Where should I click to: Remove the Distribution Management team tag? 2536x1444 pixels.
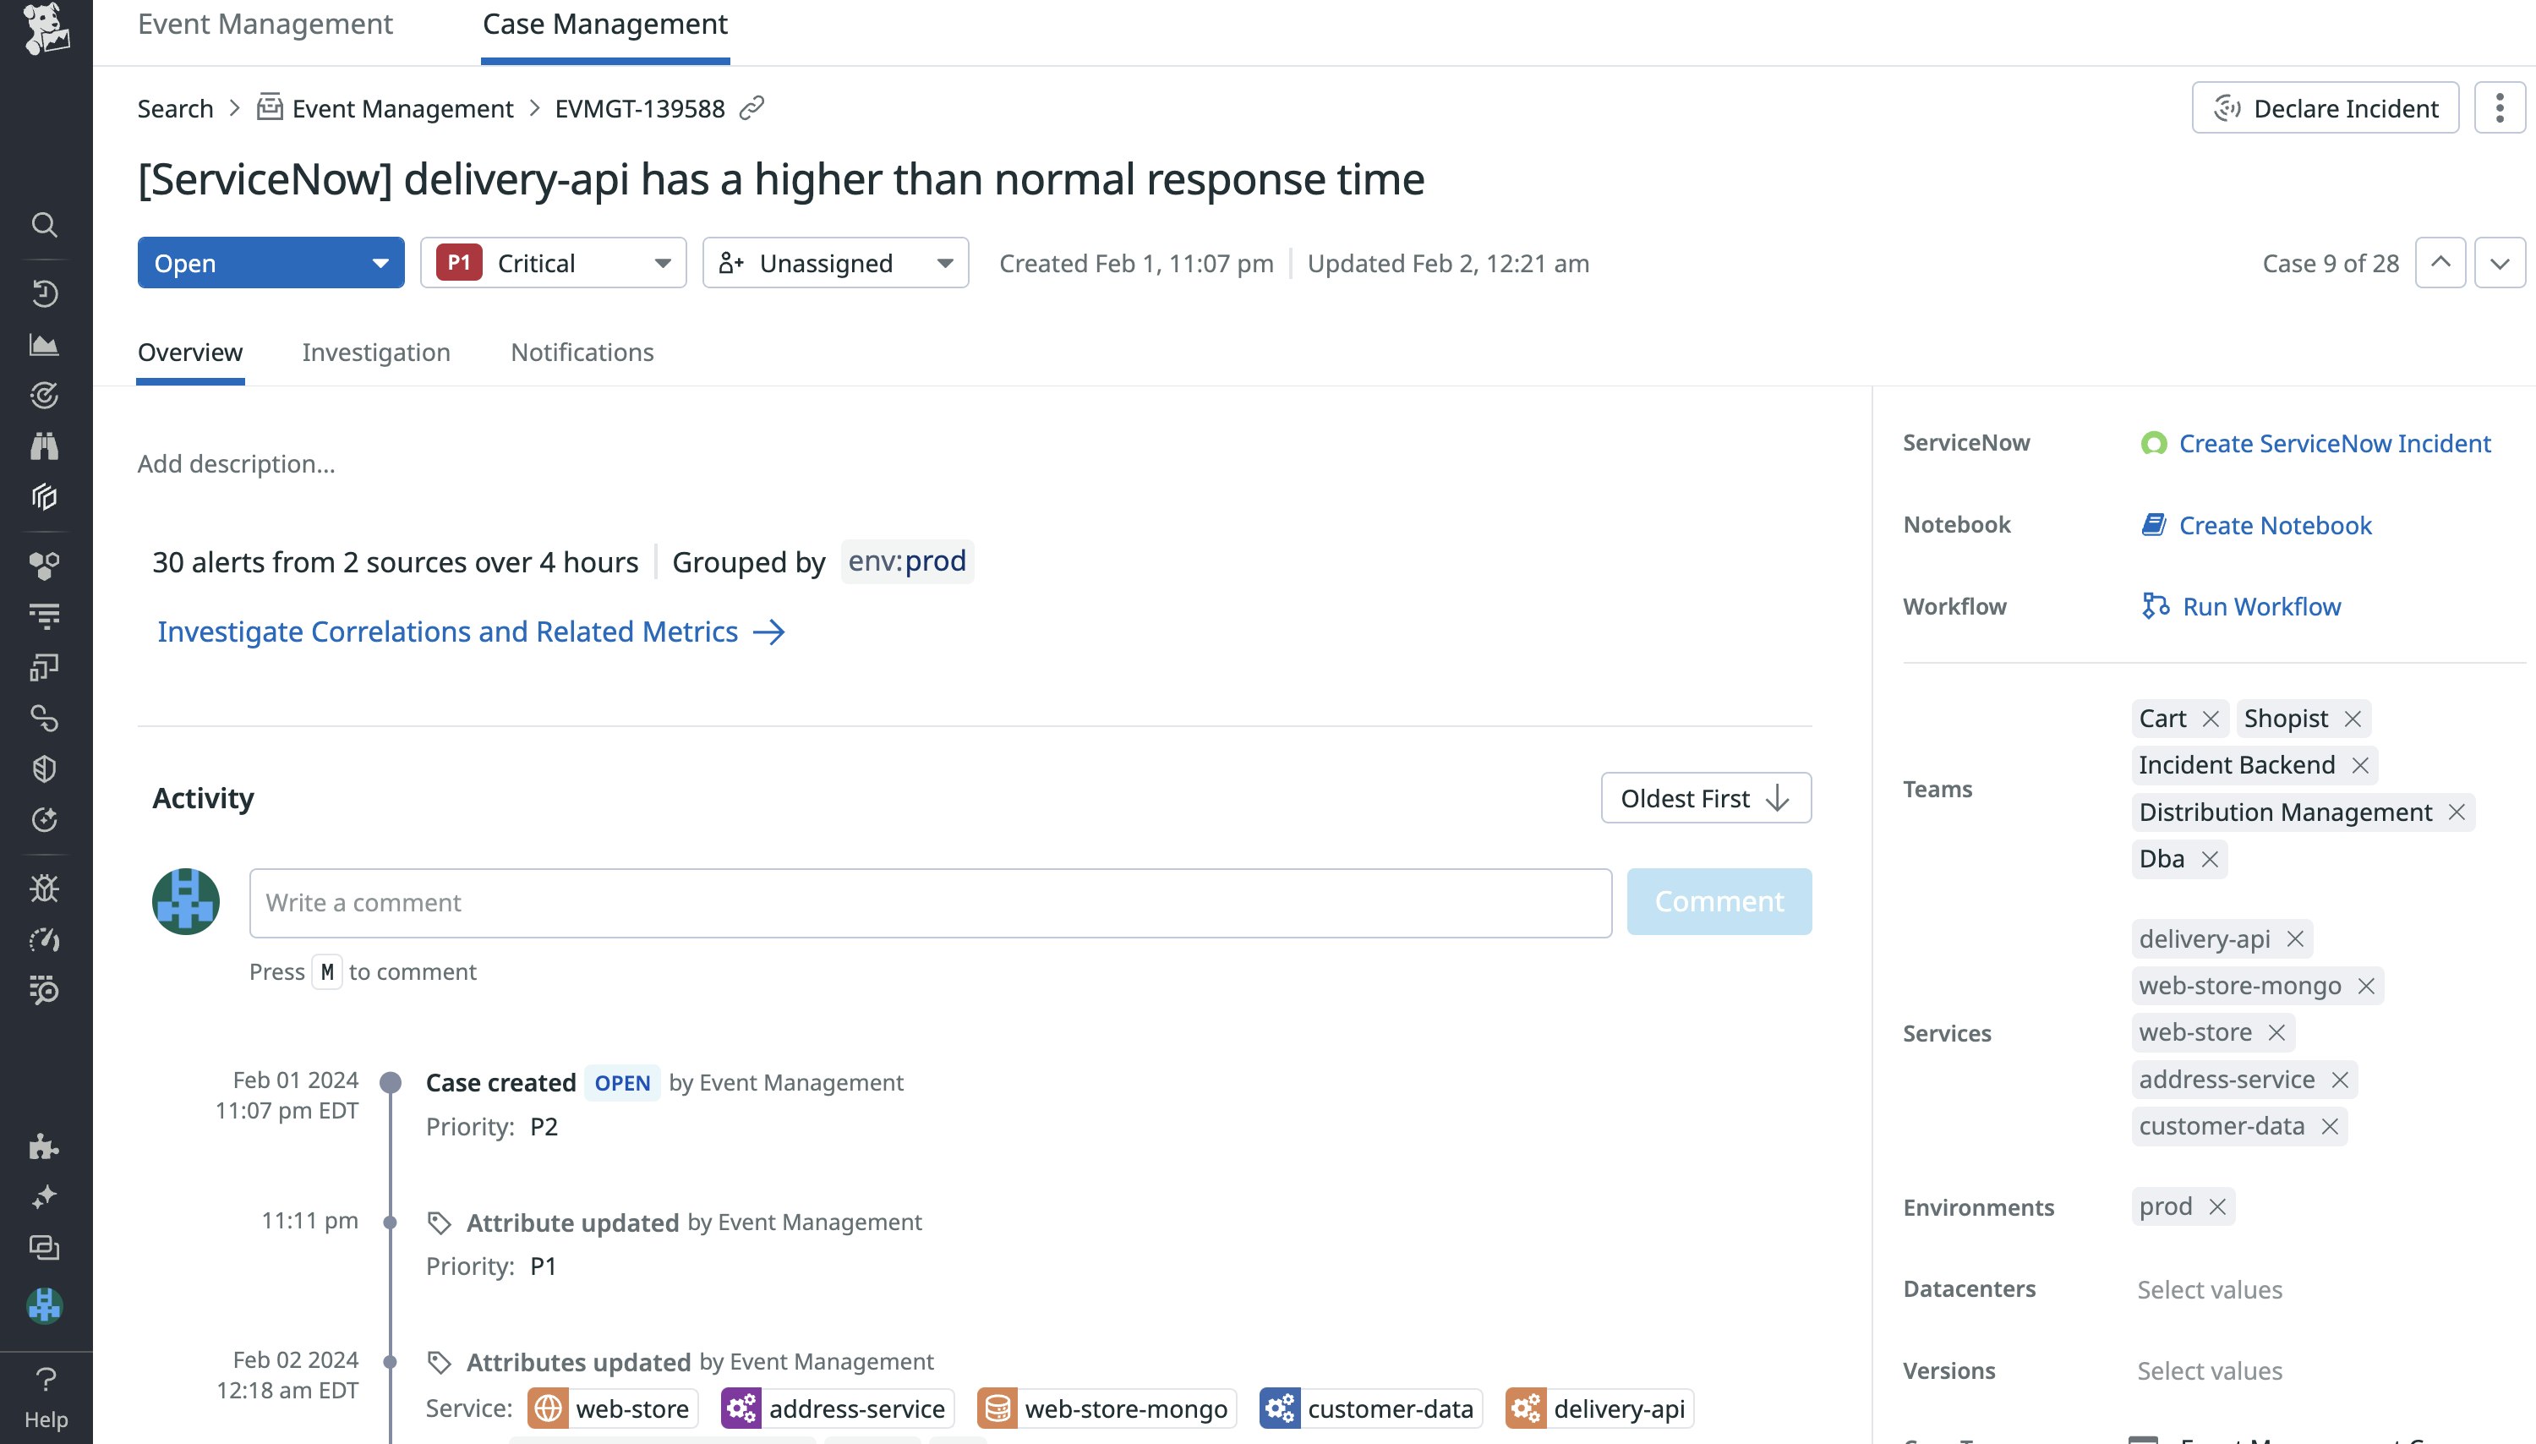pos(2456,812)
